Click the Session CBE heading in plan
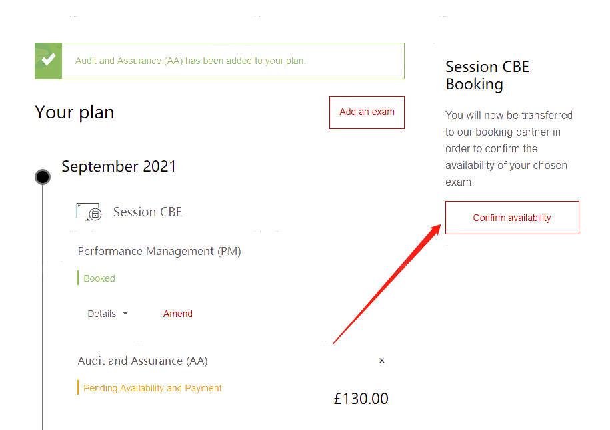The image size is (610, 430). pos(147,212)
